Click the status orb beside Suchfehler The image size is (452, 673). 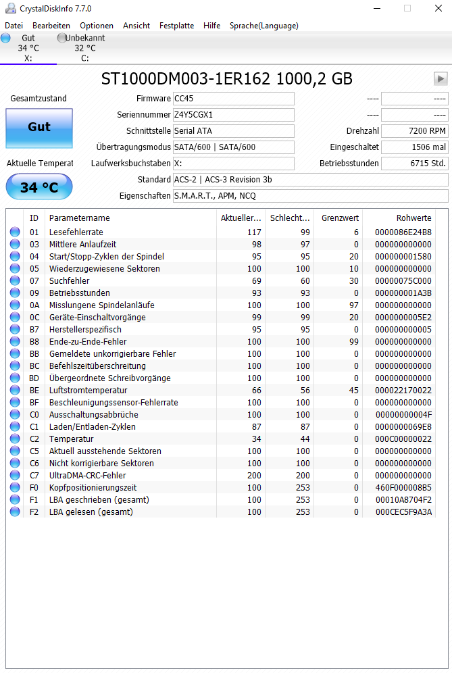(x=15, y=280)
